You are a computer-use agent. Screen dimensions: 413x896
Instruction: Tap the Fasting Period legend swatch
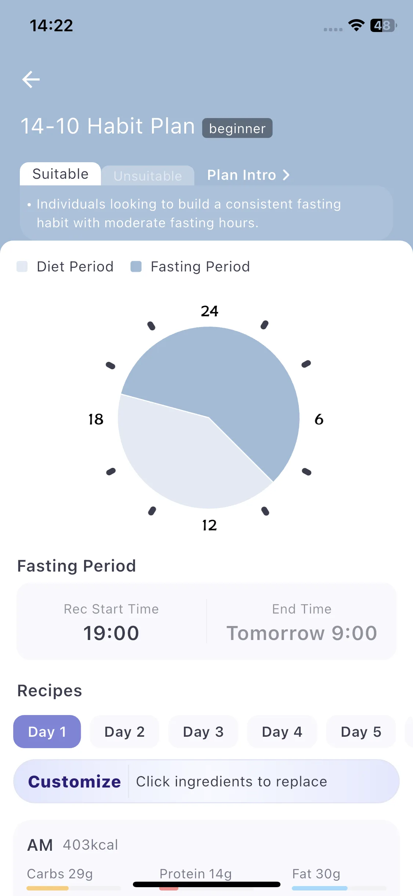click(136, 266)
